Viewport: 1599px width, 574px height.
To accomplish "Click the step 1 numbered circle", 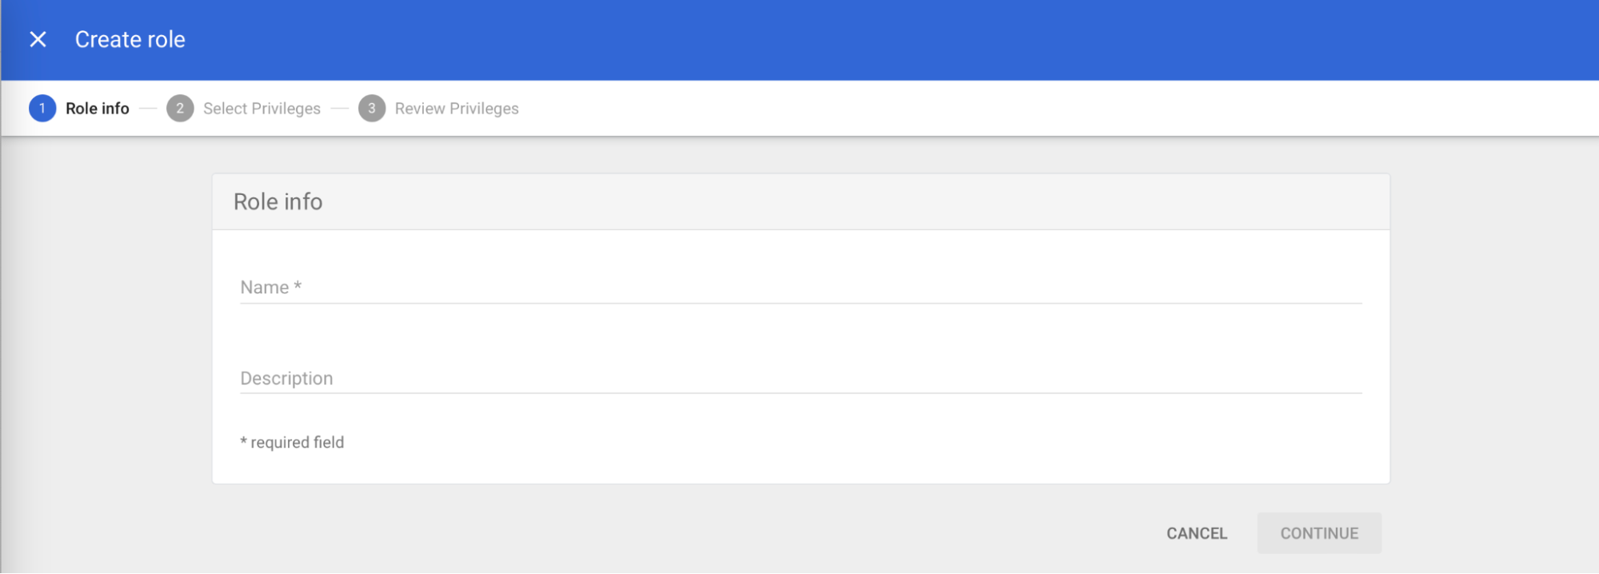I will point(42,108).
